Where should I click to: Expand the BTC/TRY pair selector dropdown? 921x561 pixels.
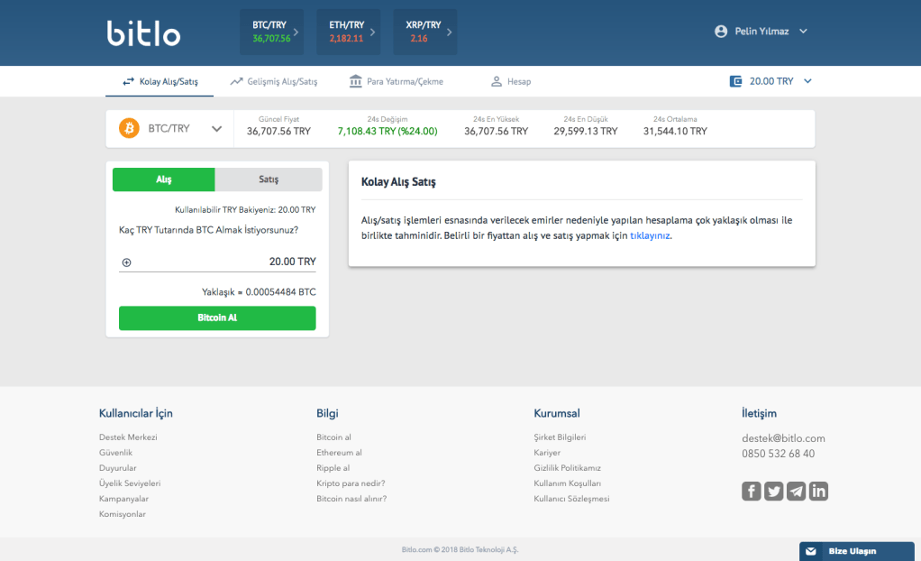[x=216, y=129]
